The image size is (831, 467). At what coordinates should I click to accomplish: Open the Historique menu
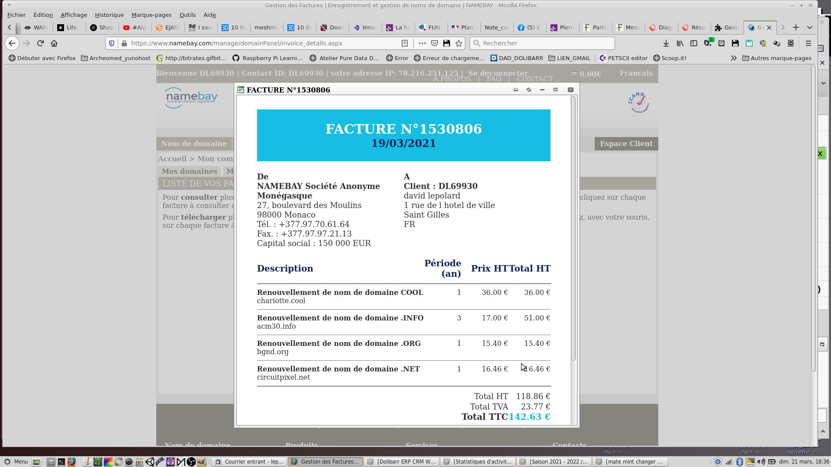(x=109, y=15)
